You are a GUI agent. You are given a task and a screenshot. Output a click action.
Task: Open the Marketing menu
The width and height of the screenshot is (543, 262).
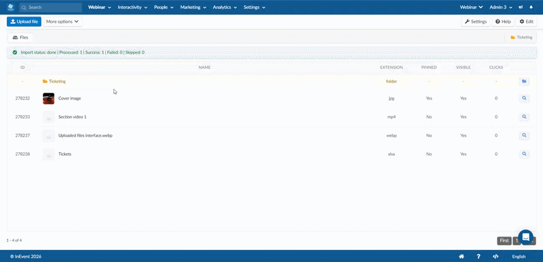click(x=193, y=7)
